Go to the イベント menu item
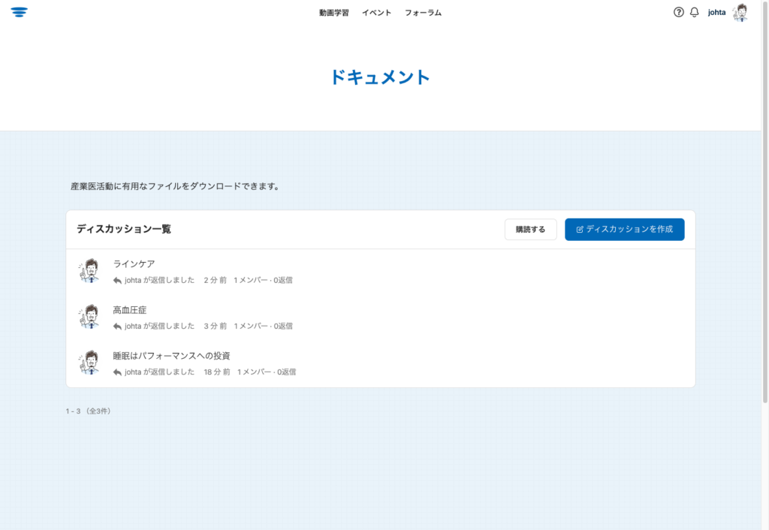Screen dimensions: 769x530 [x=376, y=13]
